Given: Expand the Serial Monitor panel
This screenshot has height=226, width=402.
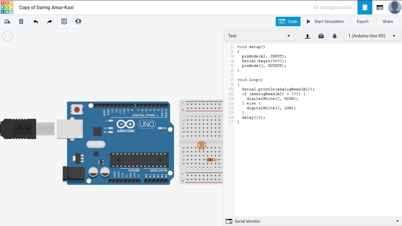Looking at the screenshot, I should [397, 221].
